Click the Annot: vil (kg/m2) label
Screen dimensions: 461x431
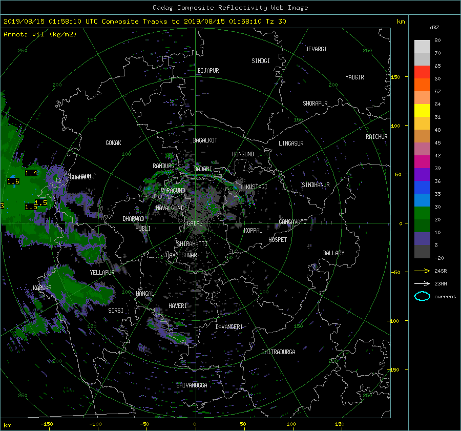[x=40, y=34]
